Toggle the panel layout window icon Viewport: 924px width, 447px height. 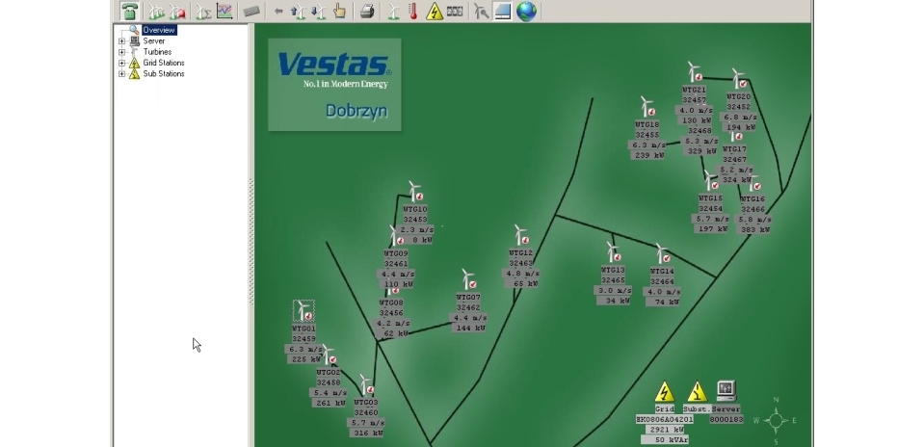pyautogui.click(x=502, y=12)
